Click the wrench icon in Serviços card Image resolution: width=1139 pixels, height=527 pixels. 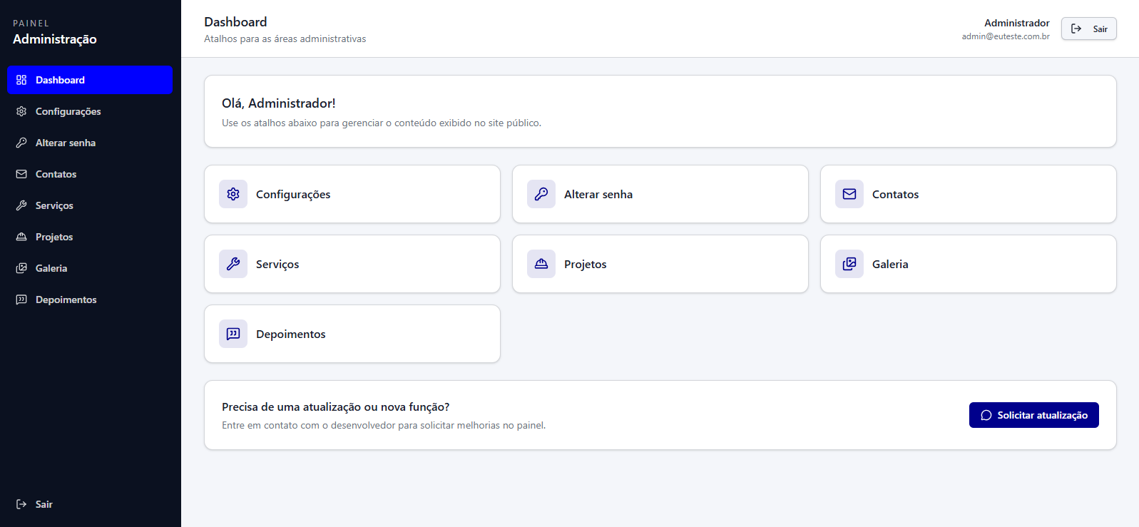click(233, 264)
